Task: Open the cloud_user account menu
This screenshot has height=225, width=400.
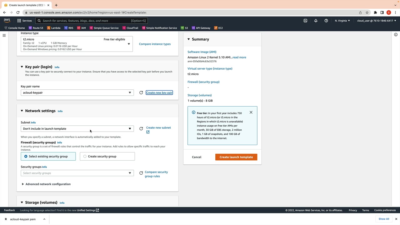Action: 377,21
